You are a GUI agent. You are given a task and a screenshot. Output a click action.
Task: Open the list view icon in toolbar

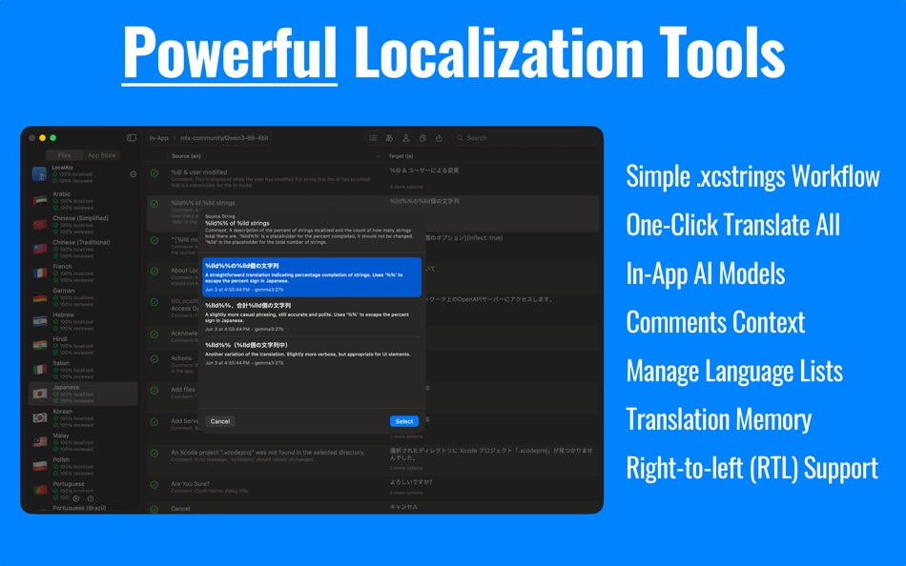click(372, 138)
